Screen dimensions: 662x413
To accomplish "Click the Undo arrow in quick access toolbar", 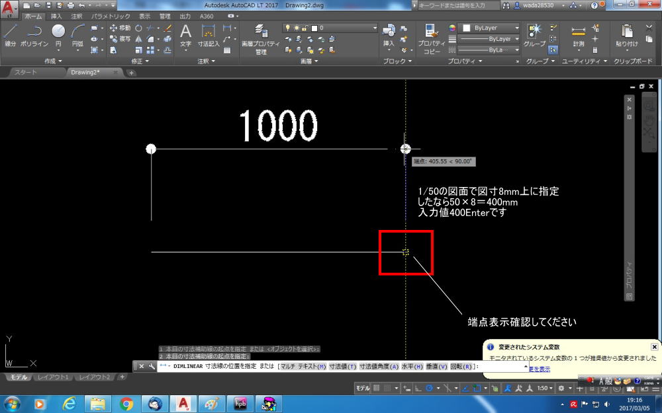I will pos(82,5).
